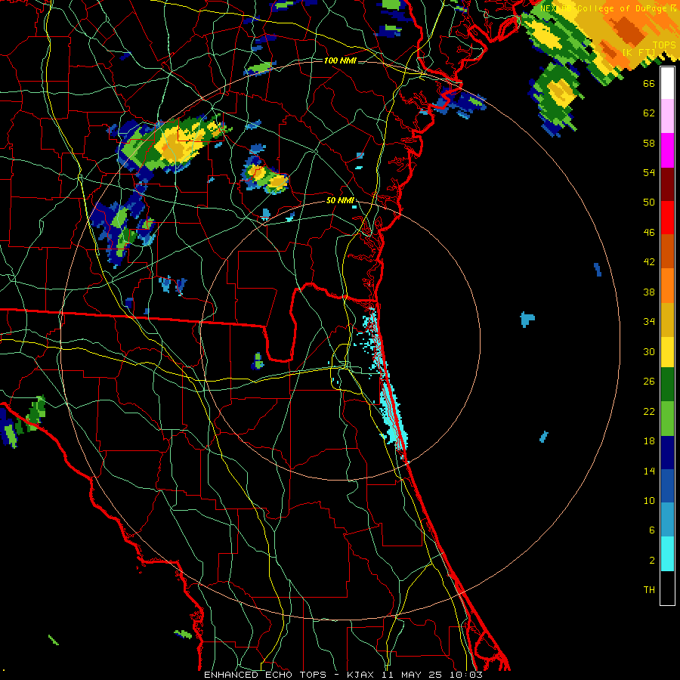Click the legend value "26"
The width and height of the screenshot is (680, 680).
(649, 382)
